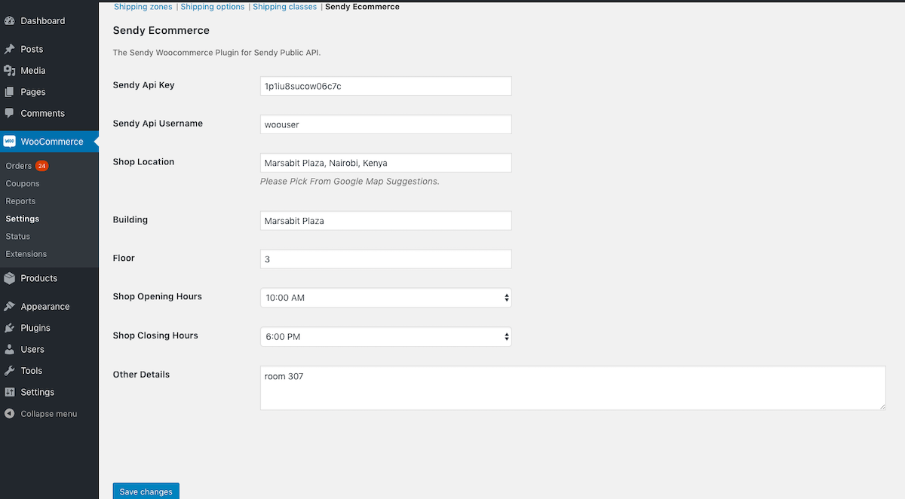Image resolution: width=905 pixels, height=499 pixels.
Task: Click the Pages icon in sidebar
Action: tap(10, 92)
